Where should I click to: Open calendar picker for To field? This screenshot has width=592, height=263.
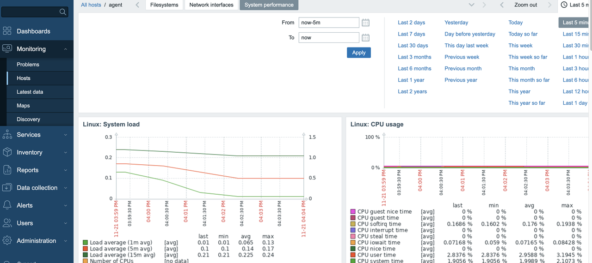pyautogui.click(x=365, y=38)
